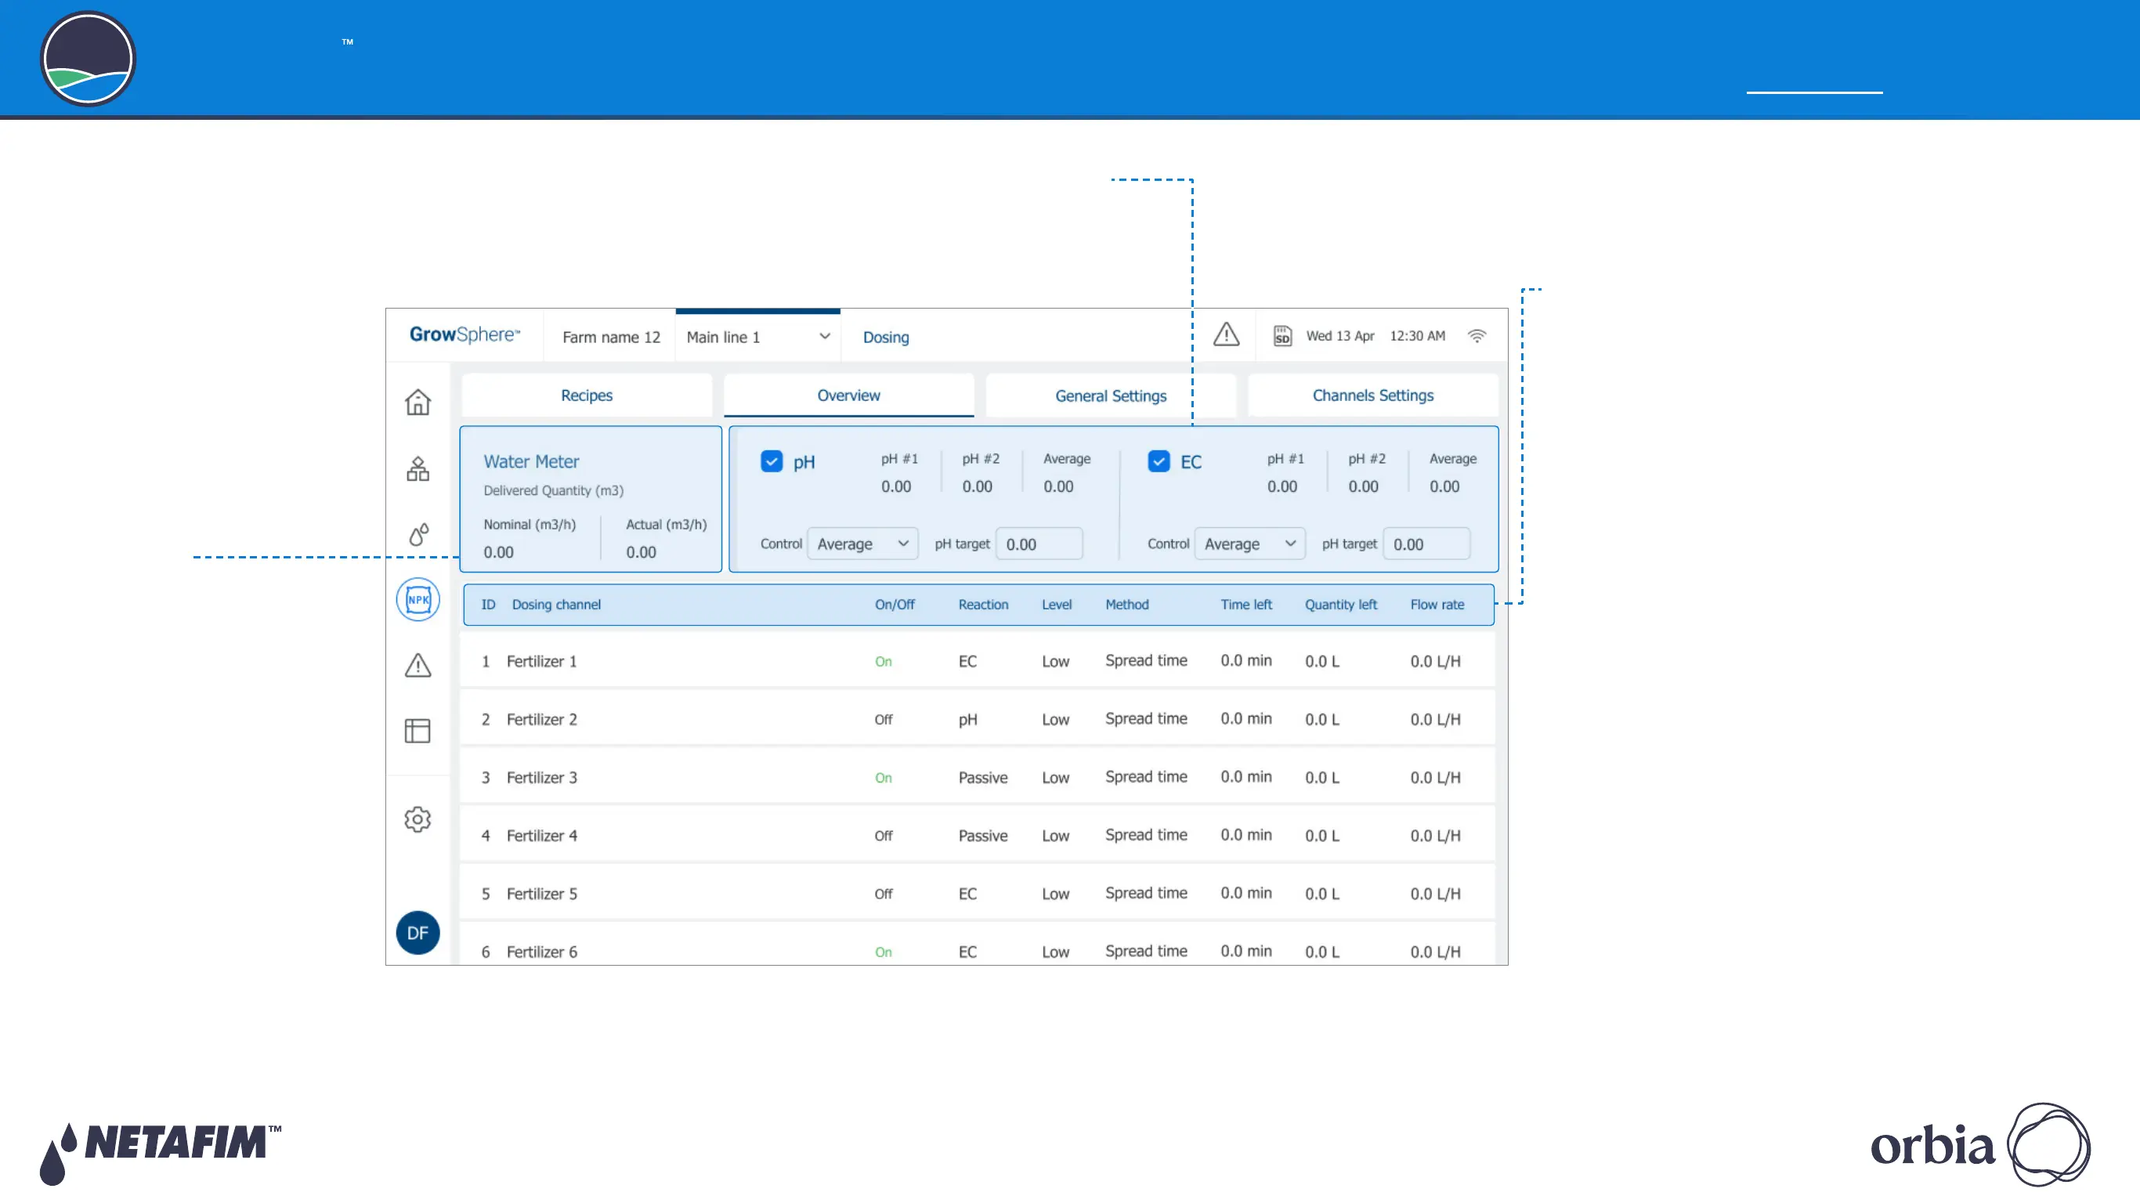Toggle Fertilizer 3 On status
Screen dimensions: 2140x1203
click(x=883, y=778)
